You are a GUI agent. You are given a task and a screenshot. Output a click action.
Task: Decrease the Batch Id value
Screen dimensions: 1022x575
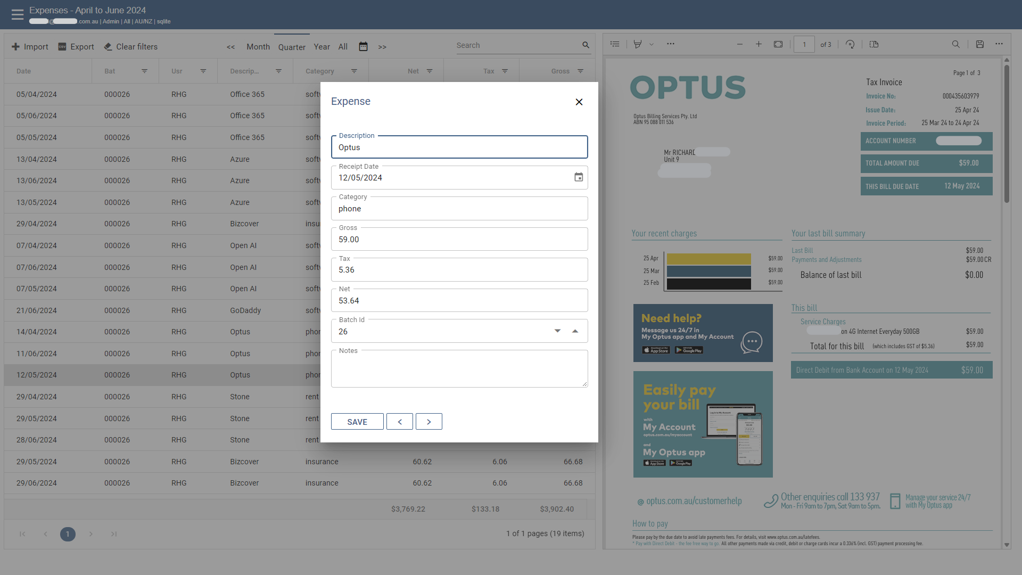pos(557,331)
